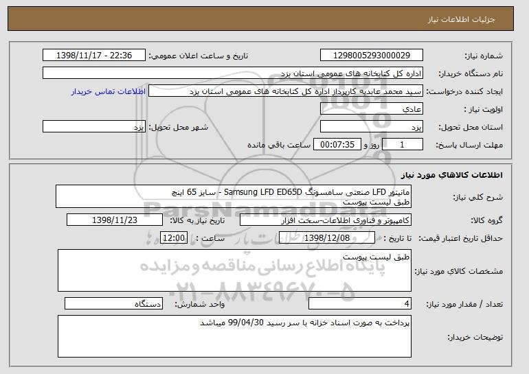Click the واحد شمارش label

199,304
